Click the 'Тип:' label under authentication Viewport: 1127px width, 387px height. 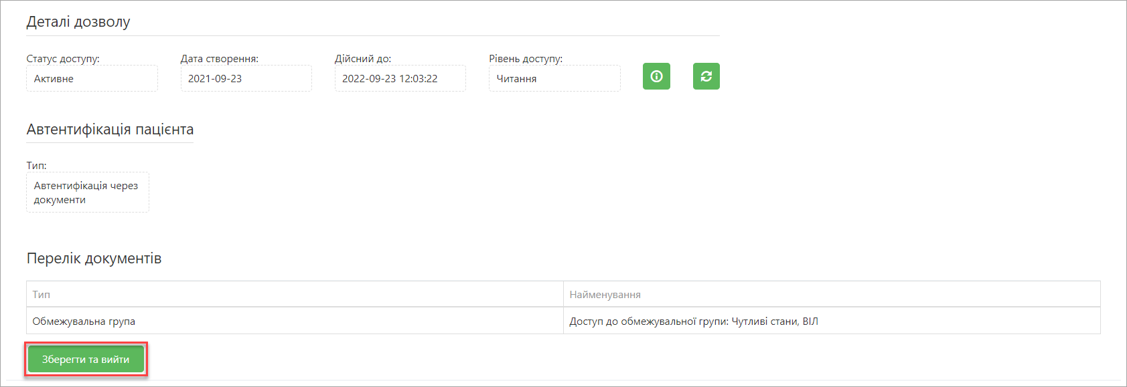36,166
